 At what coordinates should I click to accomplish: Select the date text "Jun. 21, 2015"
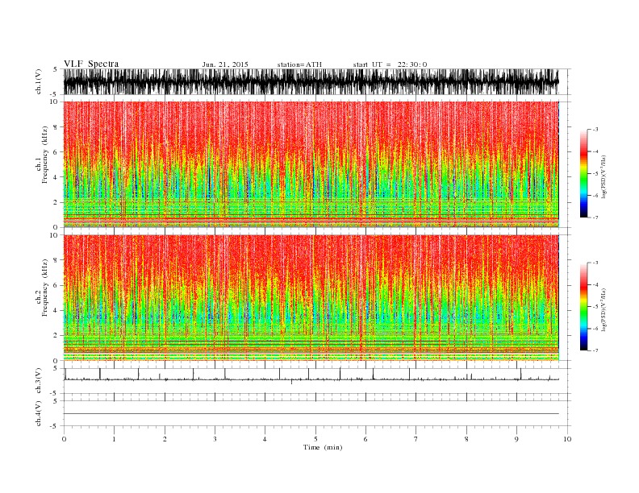tap(225, 64)
